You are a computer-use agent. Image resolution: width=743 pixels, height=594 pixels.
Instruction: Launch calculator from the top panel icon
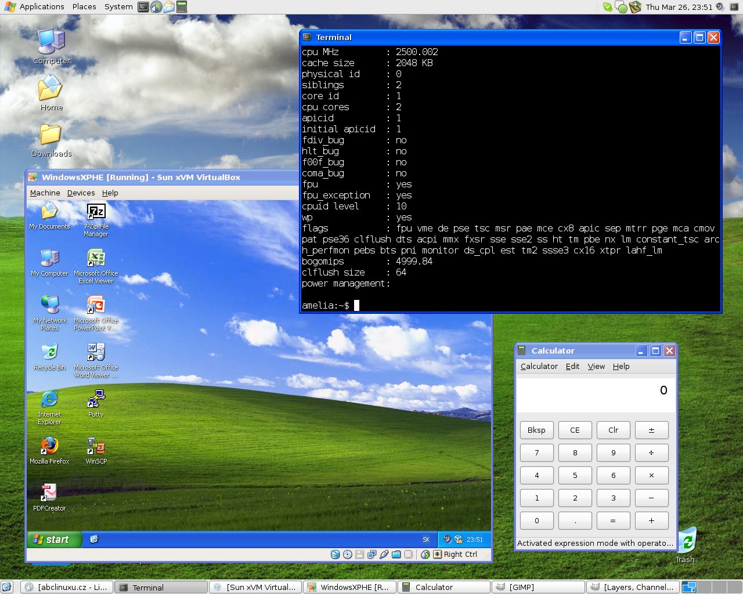182,7
